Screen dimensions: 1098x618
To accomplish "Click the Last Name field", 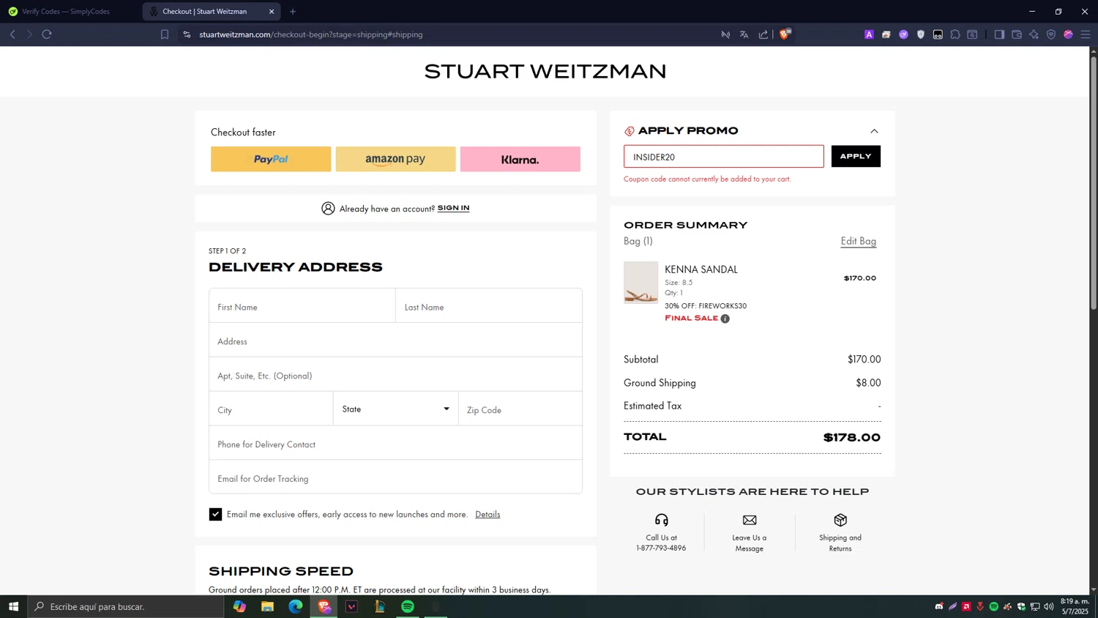I will coord(489,307).
